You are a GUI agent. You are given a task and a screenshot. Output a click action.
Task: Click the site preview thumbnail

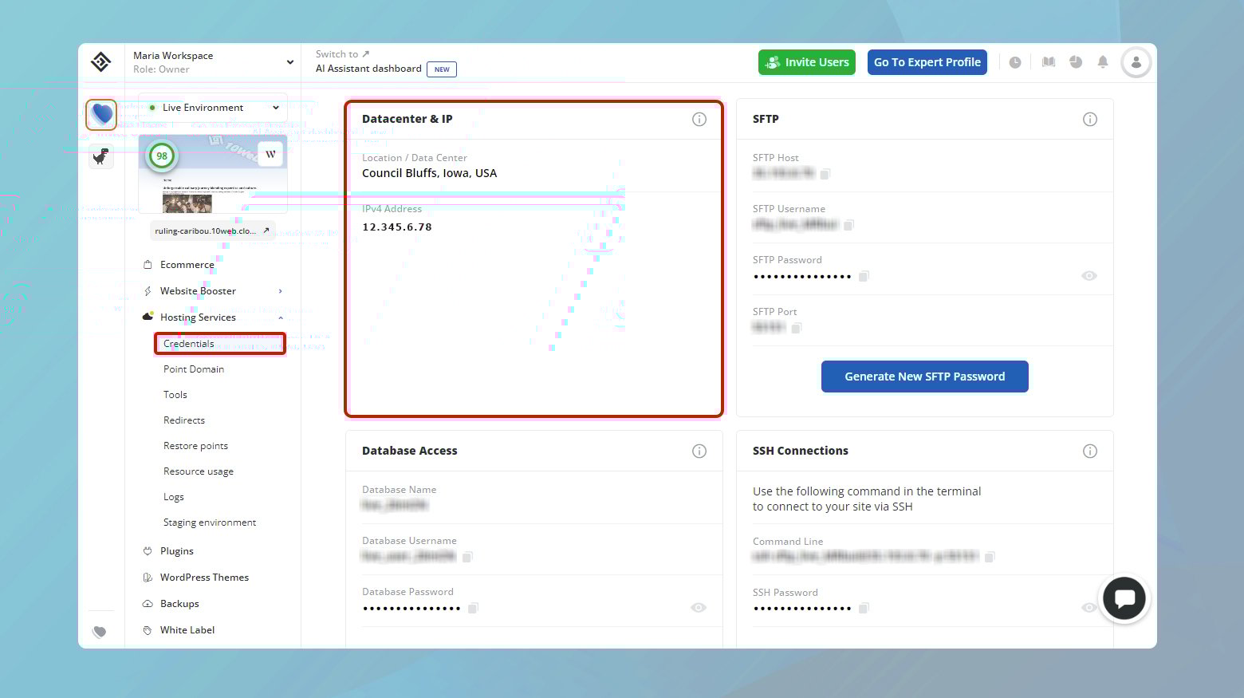tap(213, 174)
